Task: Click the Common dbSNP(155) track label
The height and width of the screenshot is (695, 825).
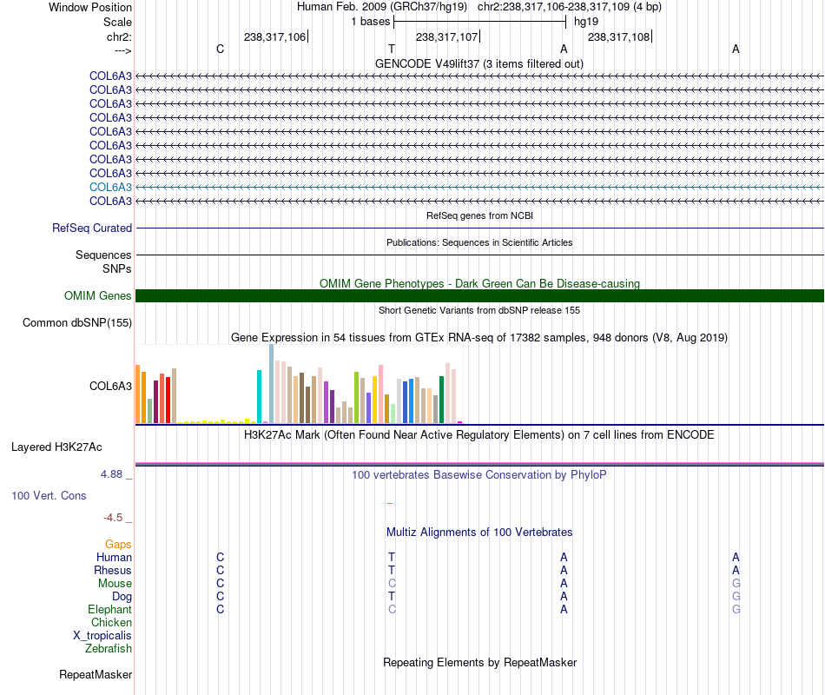Action: 76,323
